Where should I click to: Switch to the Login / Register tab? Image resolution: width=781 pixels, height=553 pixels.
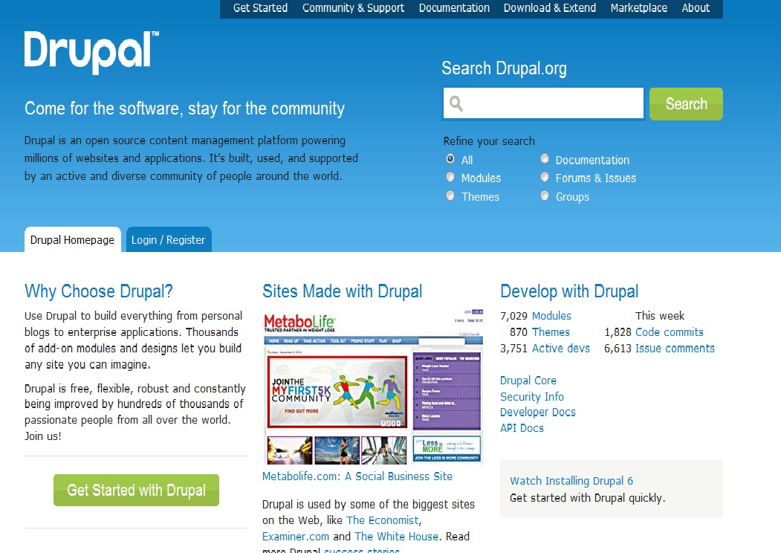point(169,239)
